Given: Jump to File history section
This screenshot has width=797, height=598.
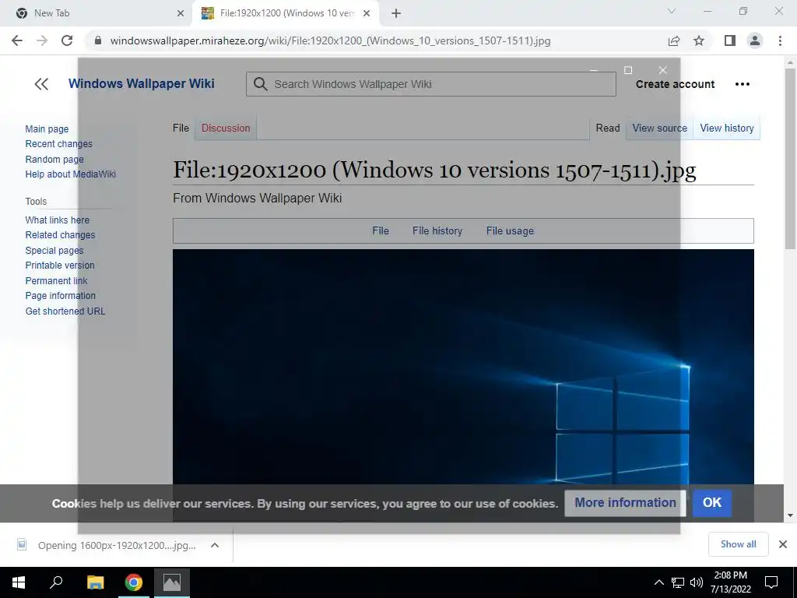Looking at the screenshot, I should [437, 230].
